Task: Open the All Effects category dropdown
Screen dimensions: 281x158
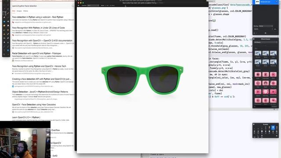Action: [266, 42]
